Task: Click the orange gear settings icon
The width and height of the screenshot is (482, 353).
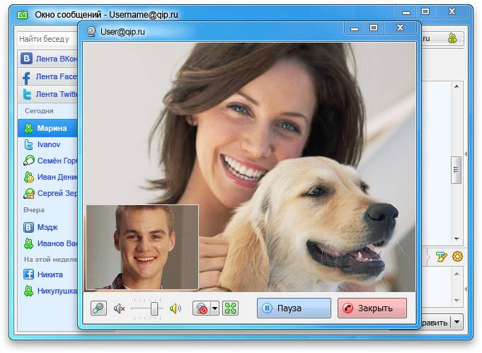Action: [x=458, y=257]
